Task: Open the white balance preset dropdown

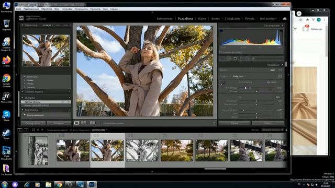Action: (x=272, y=82)
